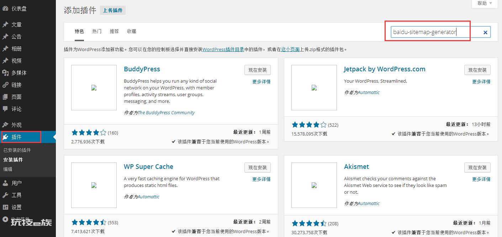Click the pin icon next to 公告
The width and height of the screenshot is (502, 237).
tap(5, 37)
